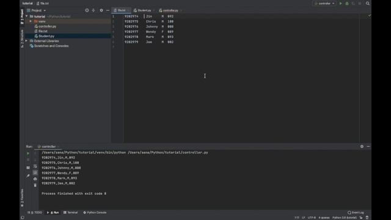Collapse the tutorial project root folder
Screen dimensions: 391x220
[x=27, y=16]
